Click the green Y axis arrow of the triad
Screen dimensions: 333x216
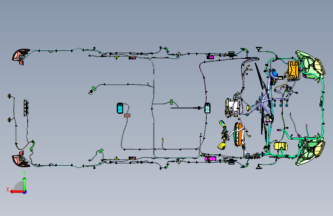point(25,184)
